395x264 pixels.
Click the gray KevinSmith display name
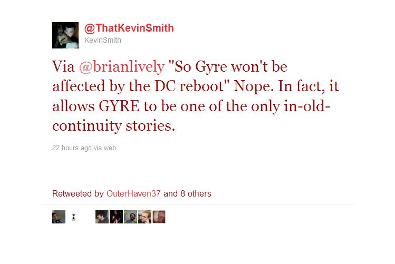(103, 40)
